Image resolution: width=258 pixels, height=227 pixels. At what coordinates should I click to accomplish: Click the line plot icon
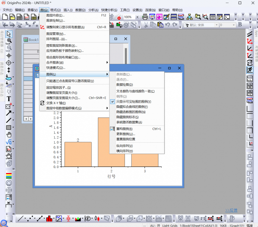(20, 219)
